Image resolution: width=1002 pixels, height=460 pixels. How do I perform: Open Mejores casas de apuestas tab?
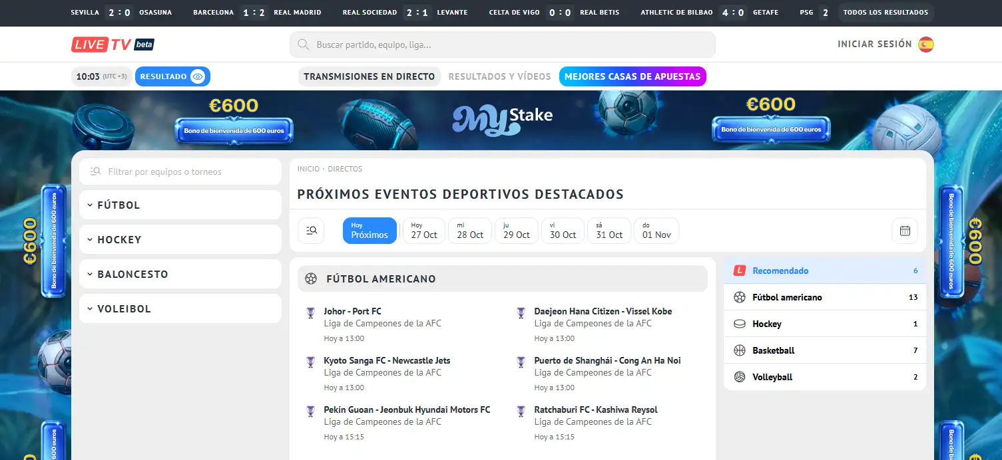[632, 76]
